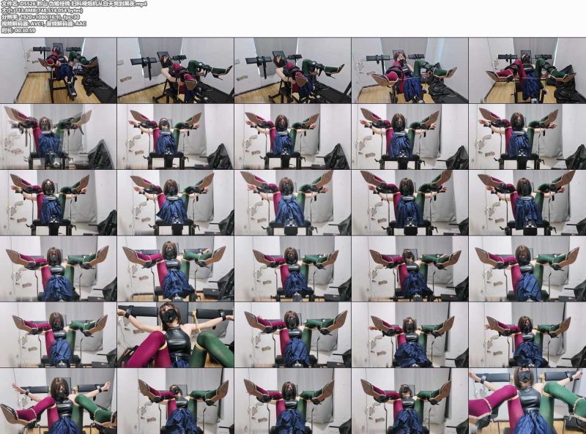Select the first thumbnail in the second row
586x434 pixels.
(x=59, y=137)
